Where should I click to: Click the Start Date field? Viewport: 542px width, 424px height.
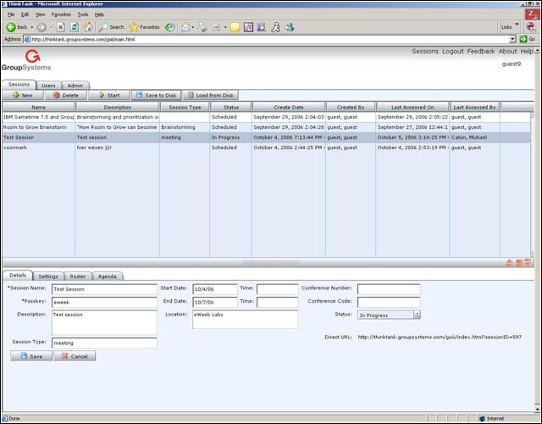click(x=214, y=289)
